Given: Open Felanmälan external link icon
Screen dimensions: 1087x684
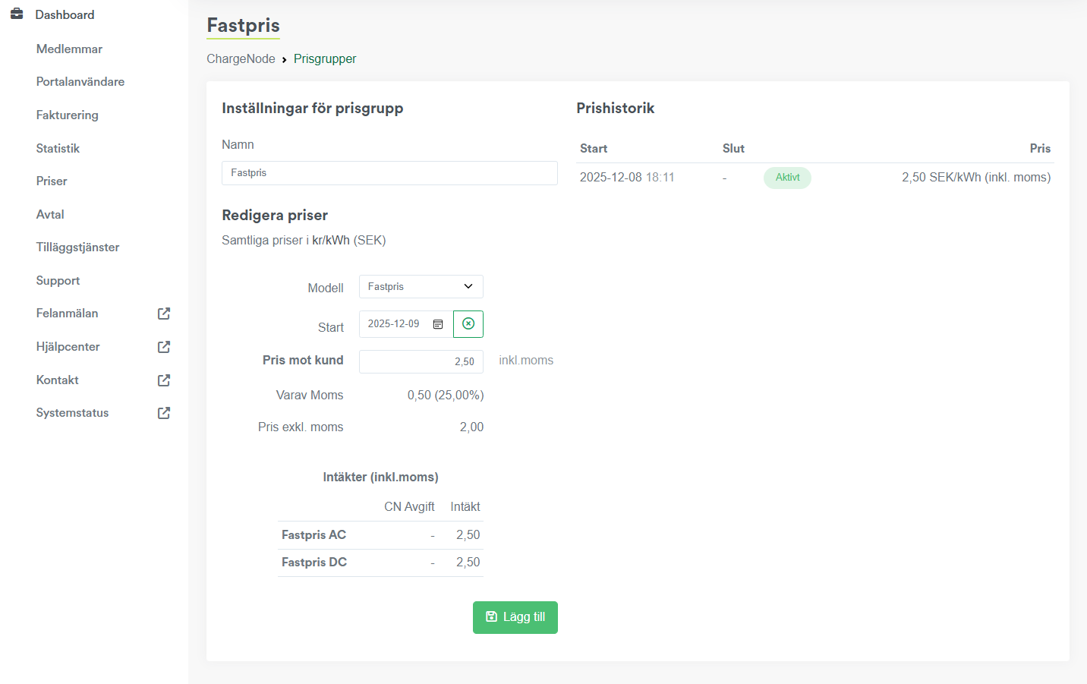Looking at the screenshot, I should click(163, 314).
